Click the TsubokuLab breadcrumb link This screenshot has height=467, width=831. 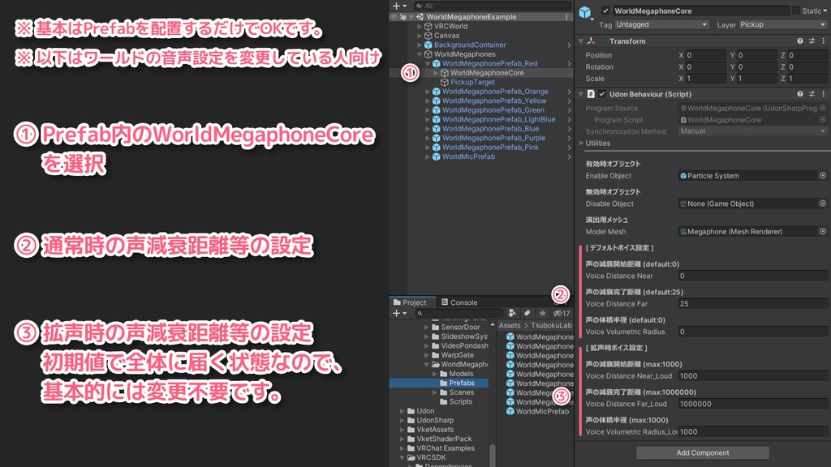553,325
